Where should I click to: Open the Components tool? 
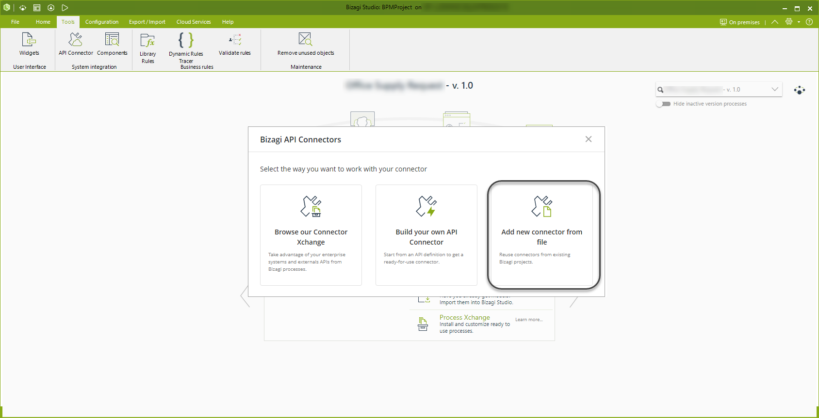(112, 44)
